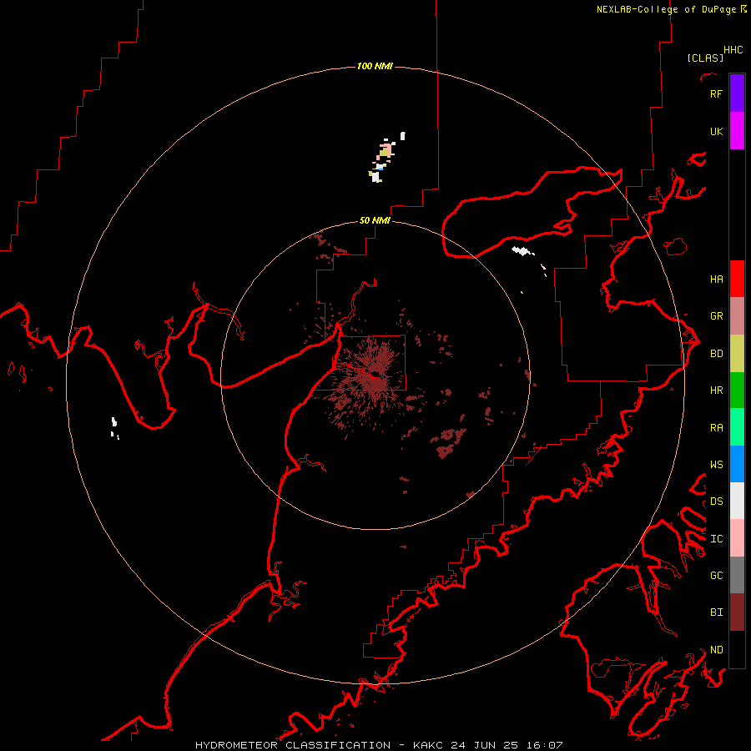The height and width of the screenshot is (751, 751).
Task: Click the NEXLAB-College of DuPage text
Action: click(666, 9)
